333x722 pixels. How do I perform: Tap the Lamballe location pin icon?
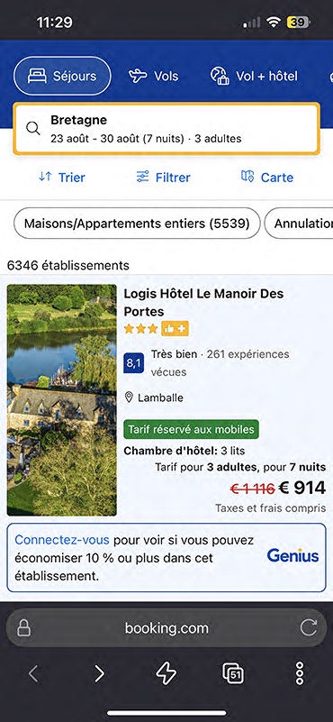click(x=129, y=398)
